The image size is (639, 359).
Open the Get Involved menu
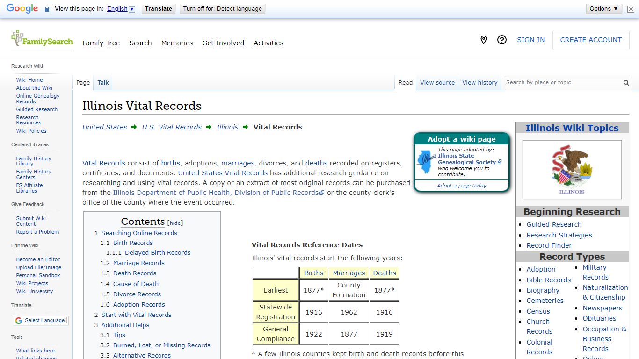[x=223, y=43]
